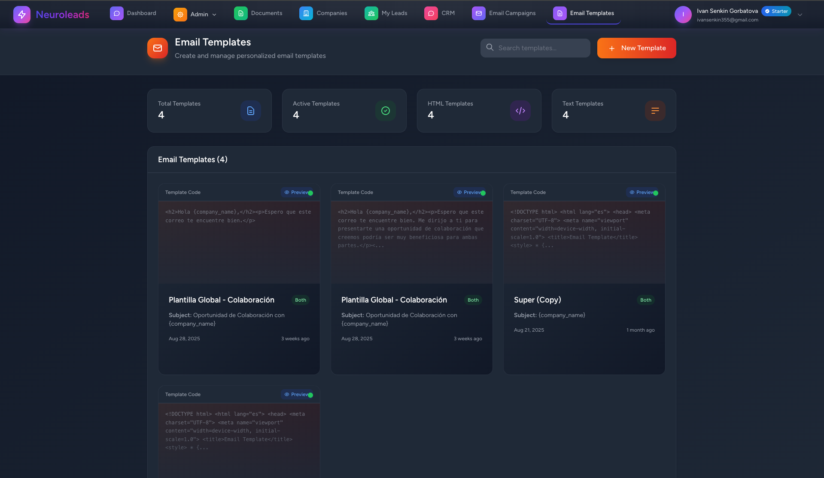Expand the Admin dropdown menu
This screenshot has width=824, height=478.
pyautogui.click(x=196, y=14)
